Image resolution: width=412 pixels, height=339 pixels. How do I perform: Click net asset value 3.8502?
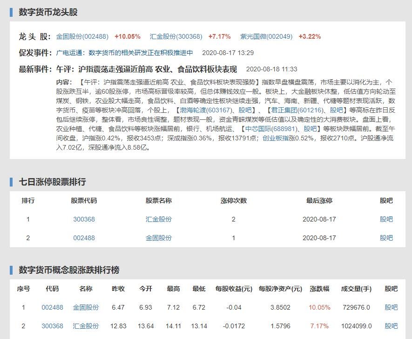click(x=280, y=307)
